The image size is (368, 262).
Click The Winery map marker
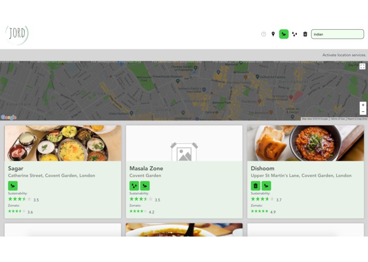pyautogui.click(x=259, y=101)
